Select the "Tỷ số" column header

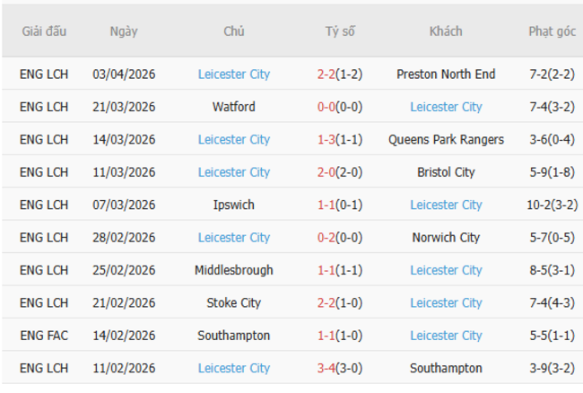coord(340,31)
